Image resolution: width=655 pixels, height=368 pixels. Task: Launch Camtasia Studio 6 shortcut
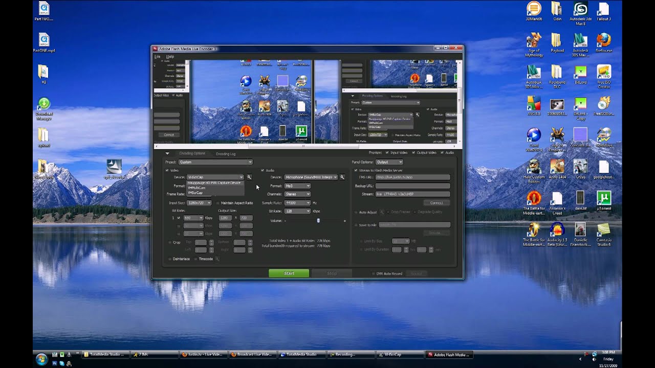coord(604,234)
